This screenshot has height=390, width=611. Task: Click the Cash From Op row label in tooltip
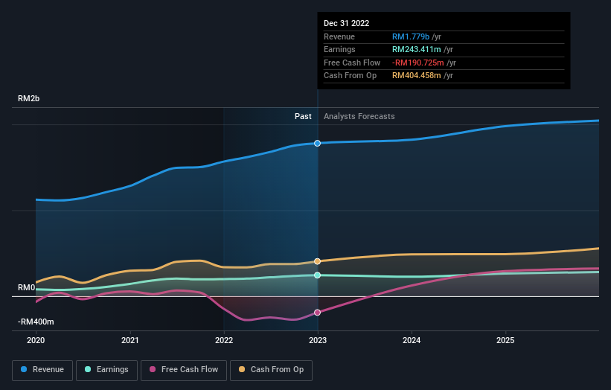350,76
